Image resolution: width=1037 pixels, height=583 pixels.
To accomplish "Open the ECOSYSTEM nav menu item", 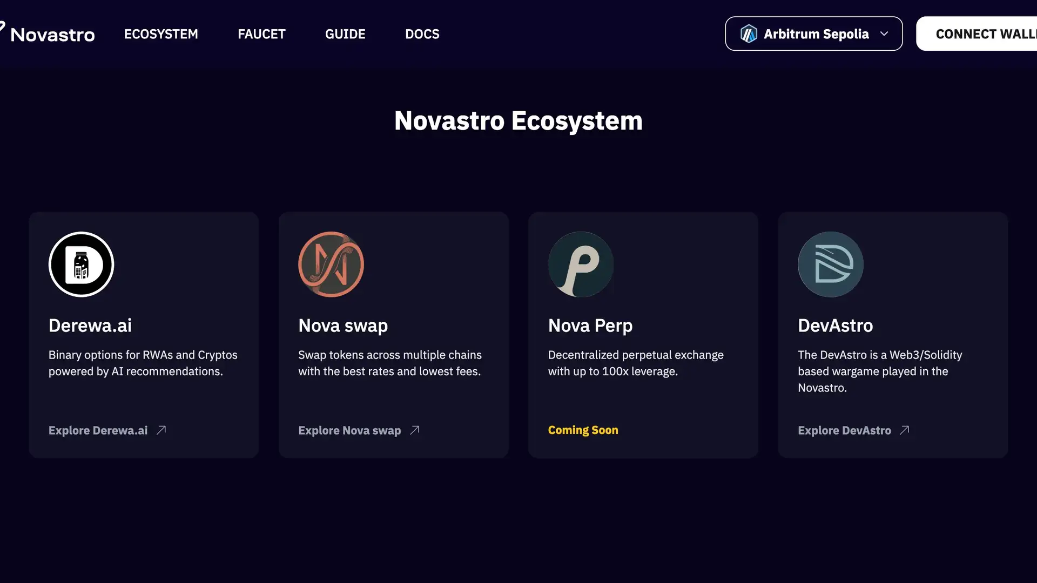I will click(161, 34).
